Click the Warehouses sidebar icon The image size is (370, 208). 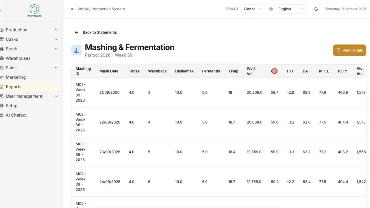click(x=1, y=58)
